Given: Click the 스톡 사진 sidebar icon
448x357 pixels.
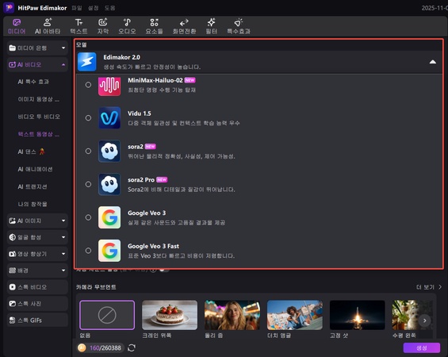Looking at the screenshot, I should point(12,304).
